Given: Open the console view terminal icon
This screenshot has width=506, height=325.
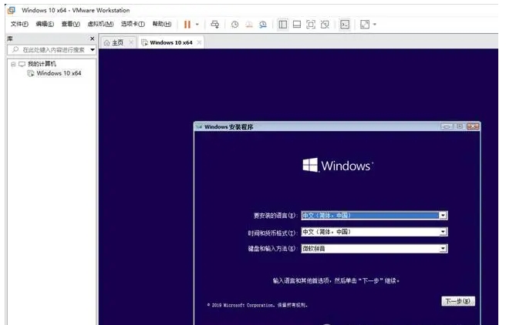Looking at the screenshot, I should pos(345,24).
